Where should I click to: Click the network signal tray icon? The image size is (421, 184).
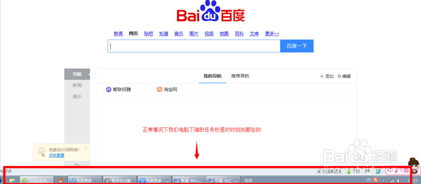tap(392, 181)
